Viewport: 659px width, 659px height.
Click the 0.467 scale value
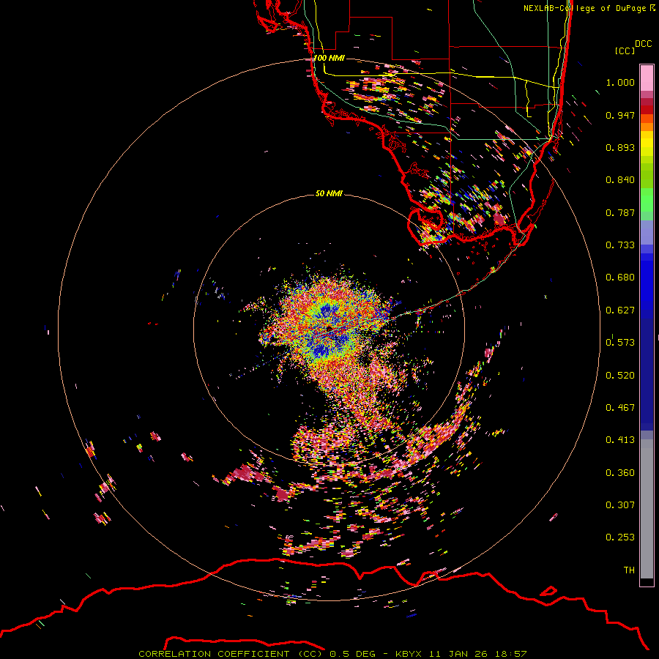[x=620, y=408]
